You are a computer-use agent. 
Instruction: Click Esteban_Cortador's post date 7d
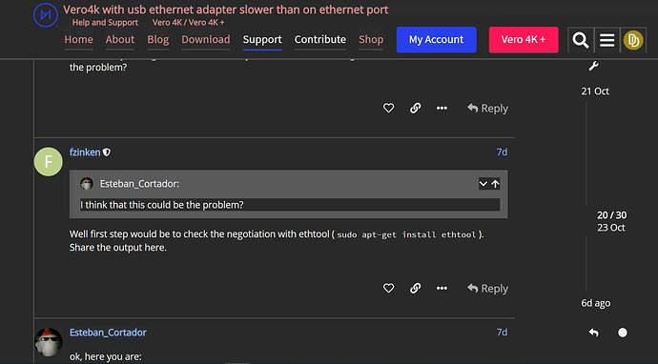click(x=502, y=333)
